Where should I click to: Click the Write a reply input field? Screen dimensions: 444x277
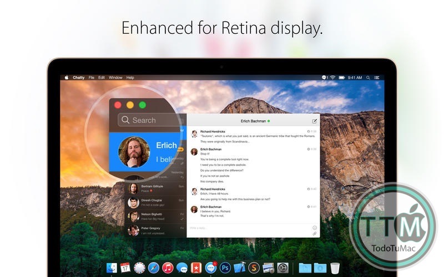coord(249,228)
